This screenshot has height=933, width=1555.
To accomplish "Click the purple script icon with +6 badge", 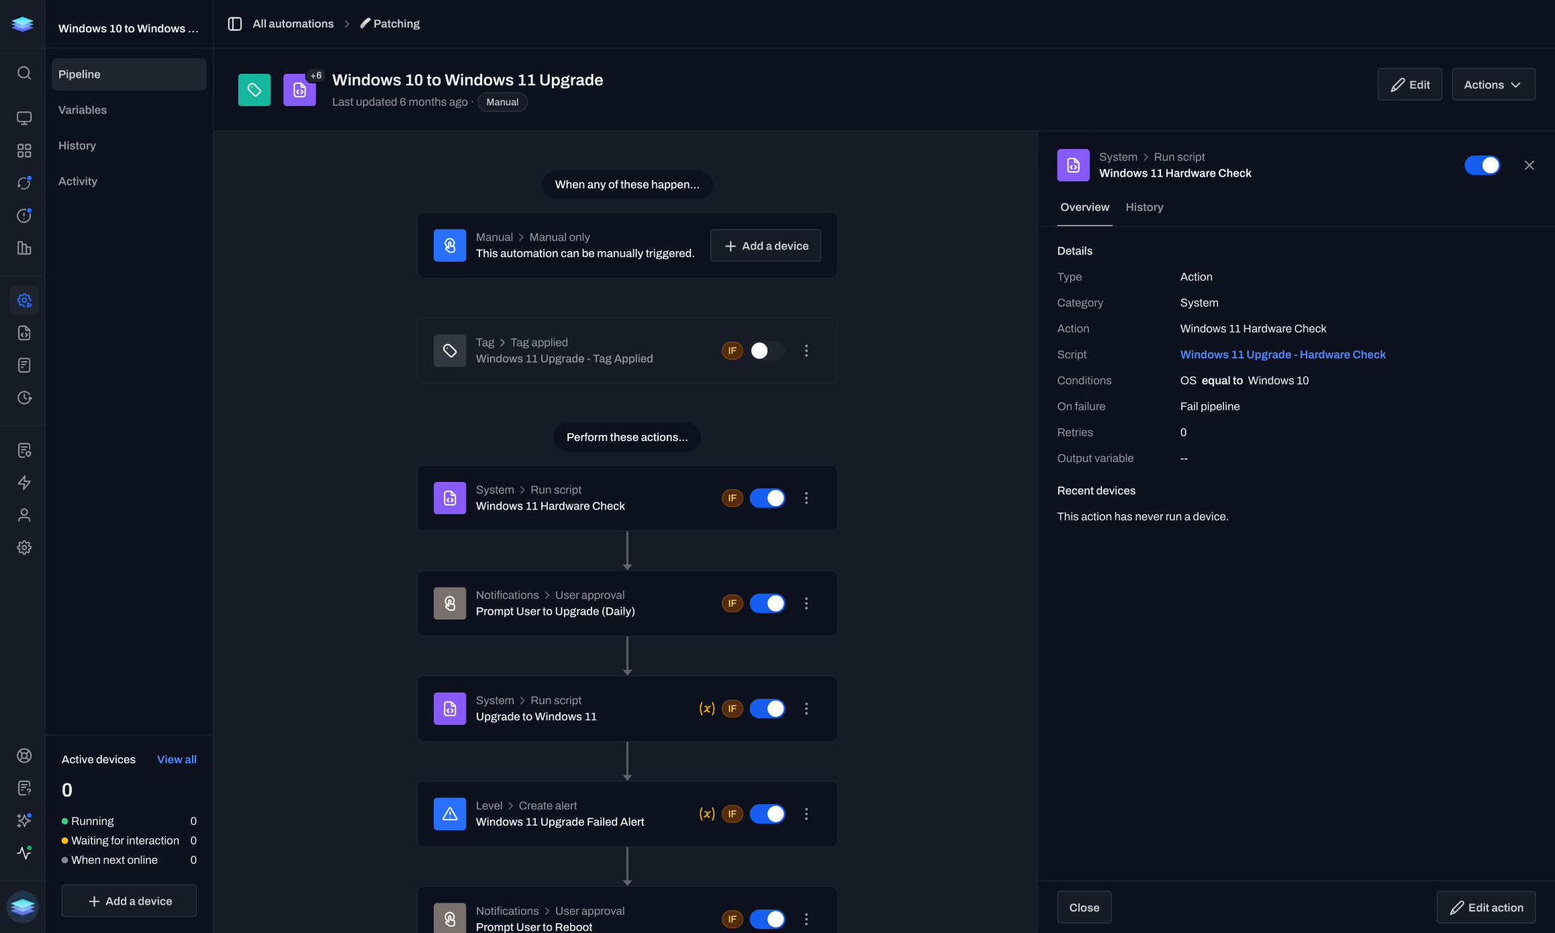I will 299,90.
